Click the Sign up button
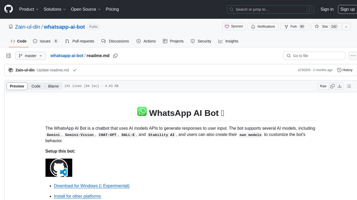Image resolution: width=357 pixels, height=200 pixels. click(347, 9)
